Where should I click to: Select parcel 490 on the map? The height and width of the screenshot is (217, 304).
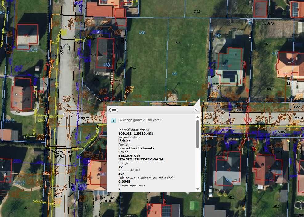pyautogui.click(x=142, y=33)
